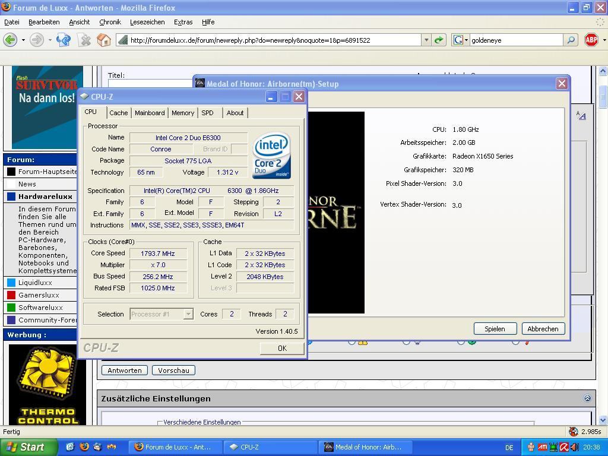Switch to CPU-Z SPD tab

207,113
